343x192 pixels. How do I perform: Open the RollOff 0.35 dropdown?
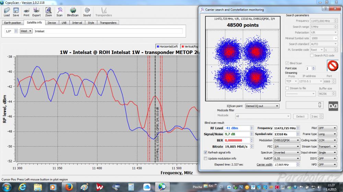(286, 159)
